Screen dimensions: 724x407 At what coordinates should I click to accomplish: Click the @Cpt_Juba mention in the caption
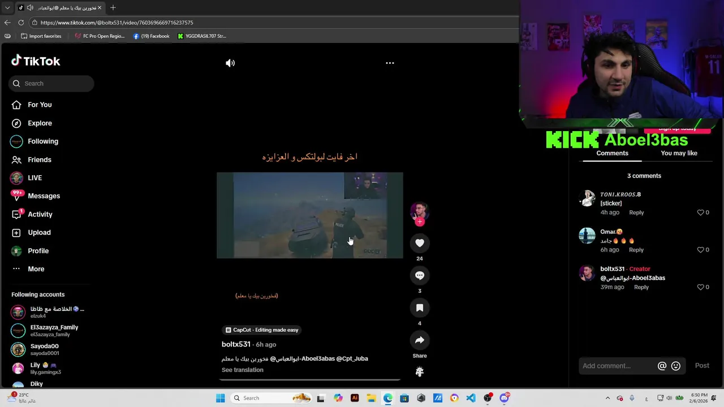coord(352,358)
